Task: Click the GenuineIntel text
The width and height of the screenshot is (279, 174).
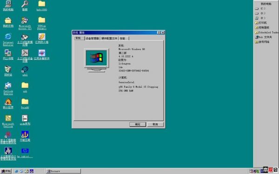Action: [126, 83]
